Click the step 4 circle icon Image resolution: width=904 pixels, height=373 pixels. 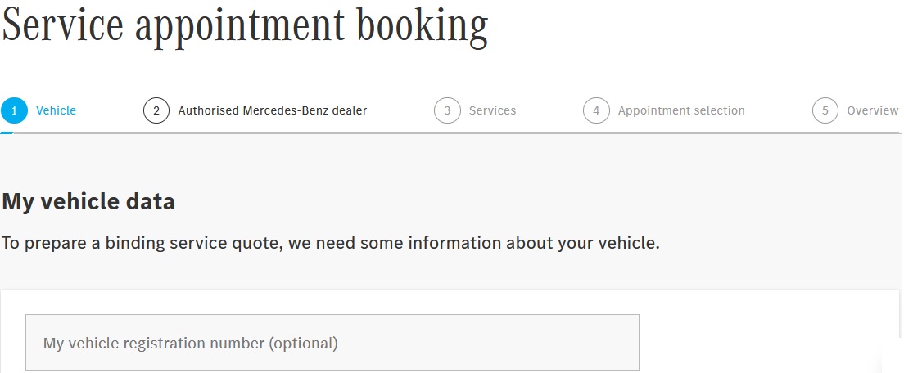click(596, 110)
